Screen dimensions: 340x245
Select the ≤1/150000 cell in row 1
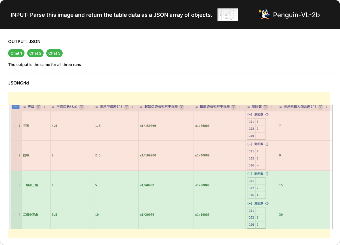[x=148, y=126]
